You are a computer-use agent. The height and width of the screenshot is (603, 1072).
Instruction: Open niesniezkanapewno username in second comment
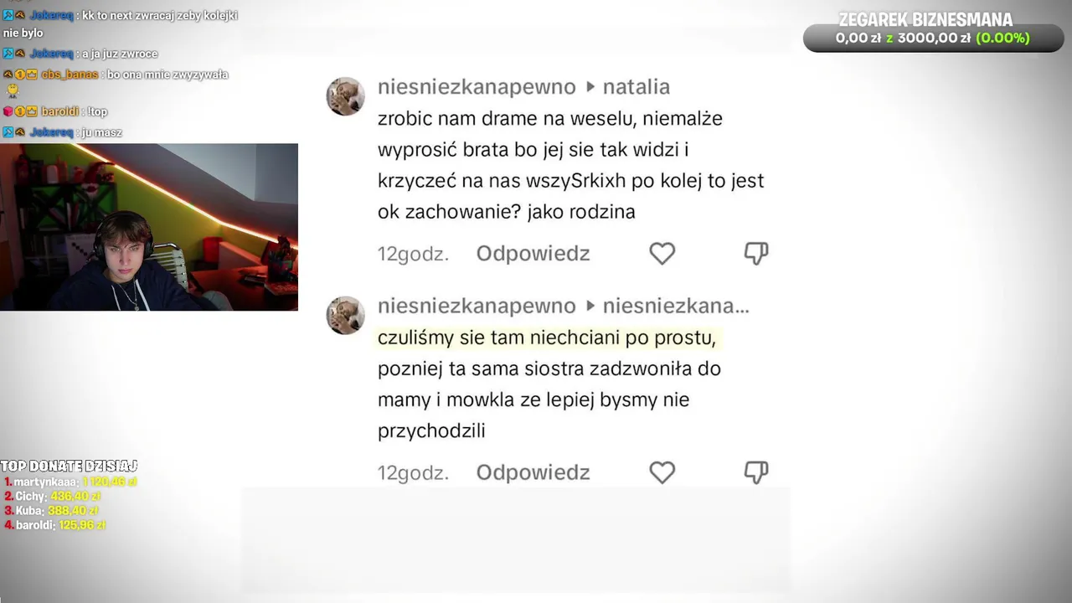477,306
